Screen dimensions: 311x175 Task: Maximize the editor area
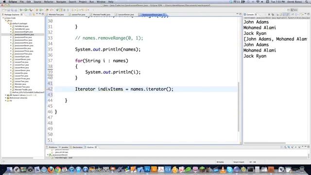pos(241,14)
